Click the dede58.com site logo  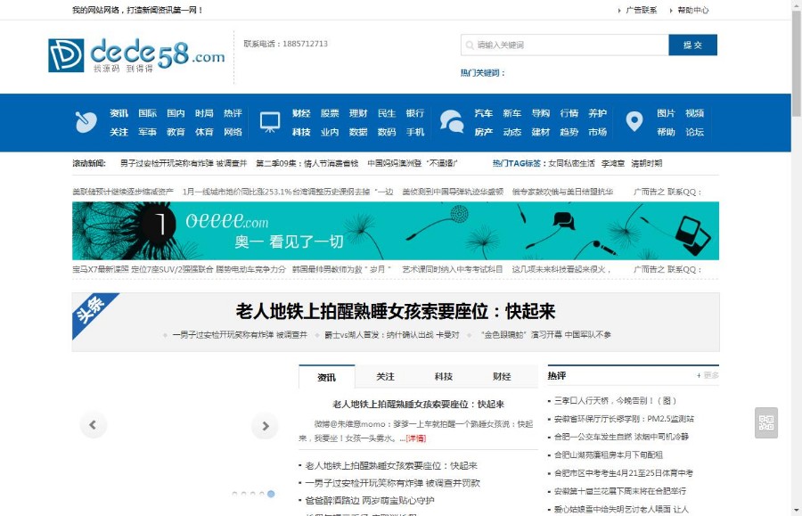pos(136,54)
